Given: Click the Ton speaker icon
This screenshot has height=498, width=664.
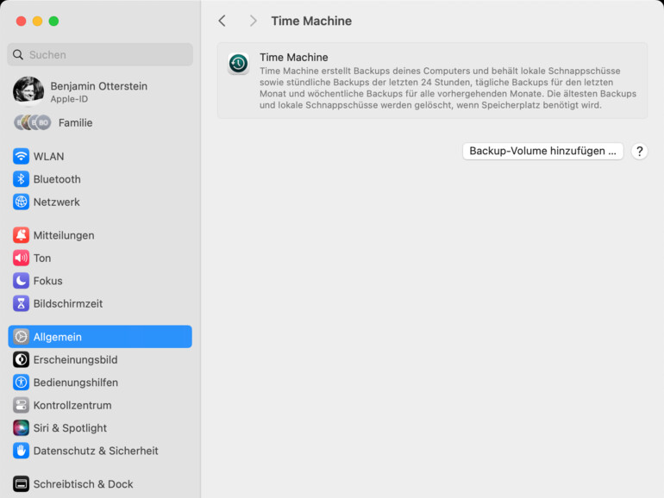Looking at the screenshot, I should [x=21, y=258].
